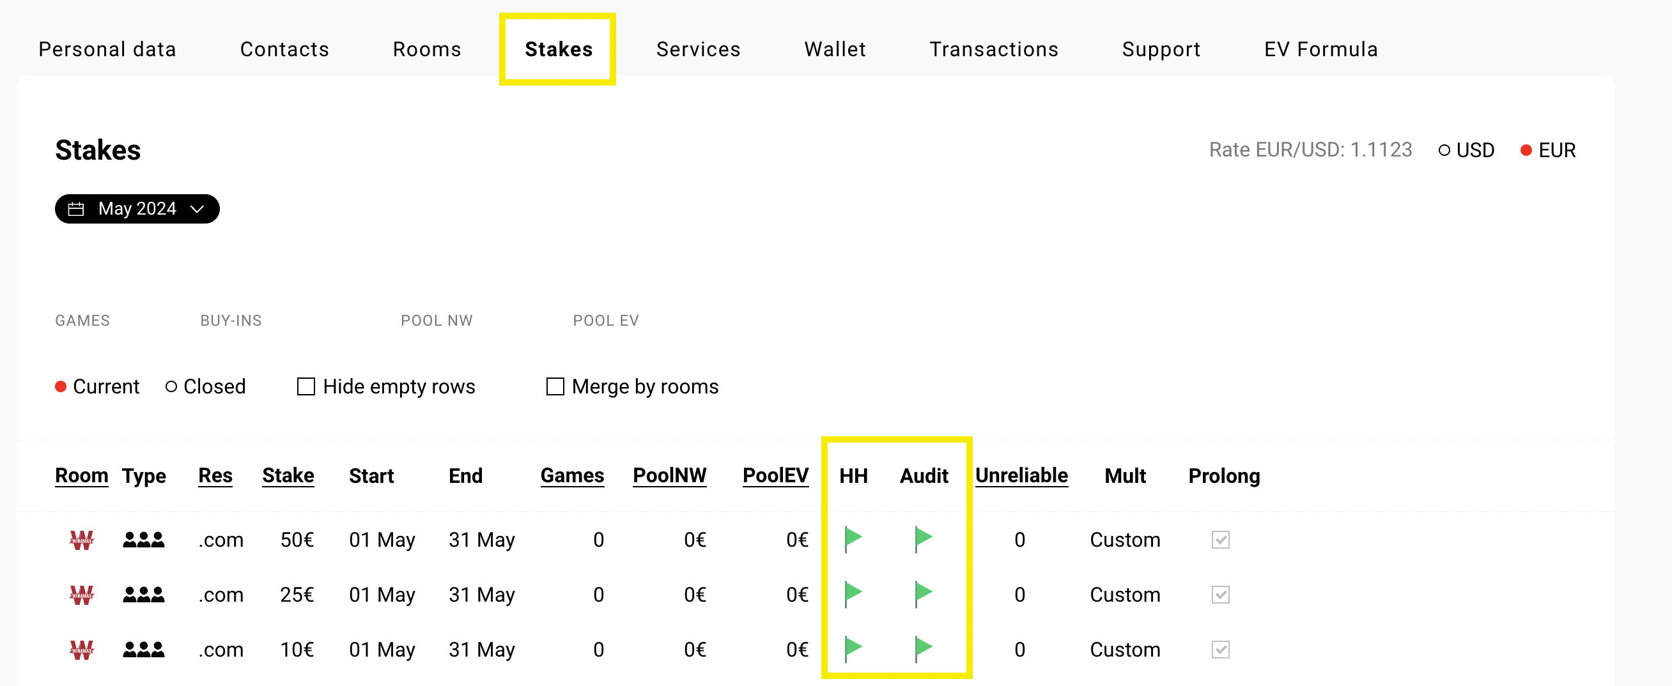Open the Wallet tab

coord(835,49)
